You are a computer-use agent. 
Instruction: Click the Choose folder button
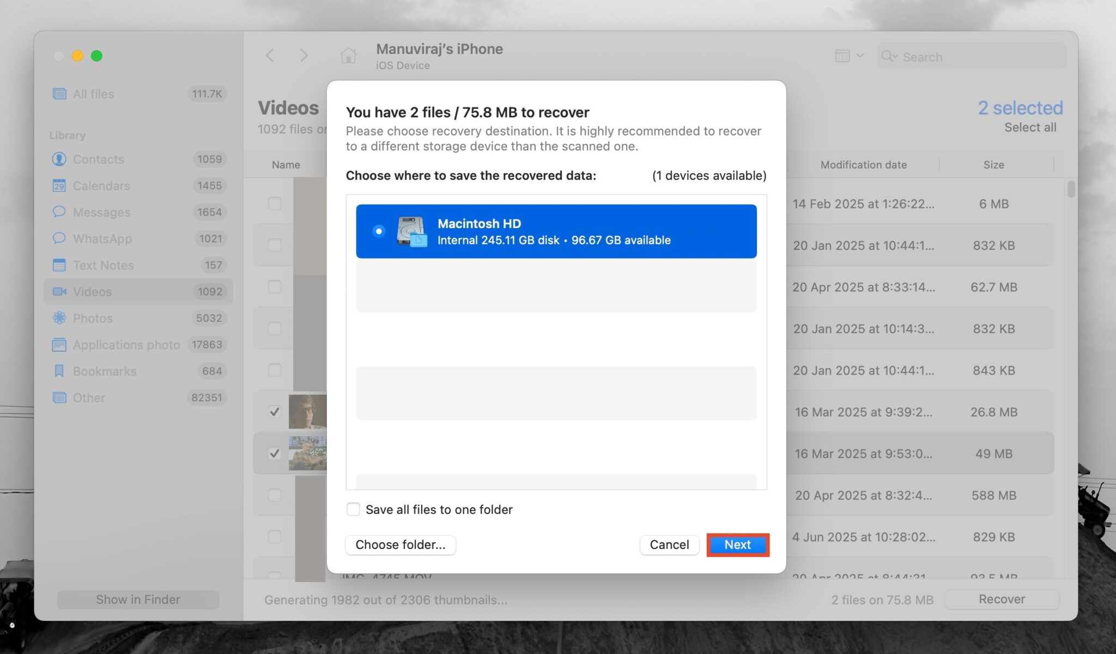point(400,545)
